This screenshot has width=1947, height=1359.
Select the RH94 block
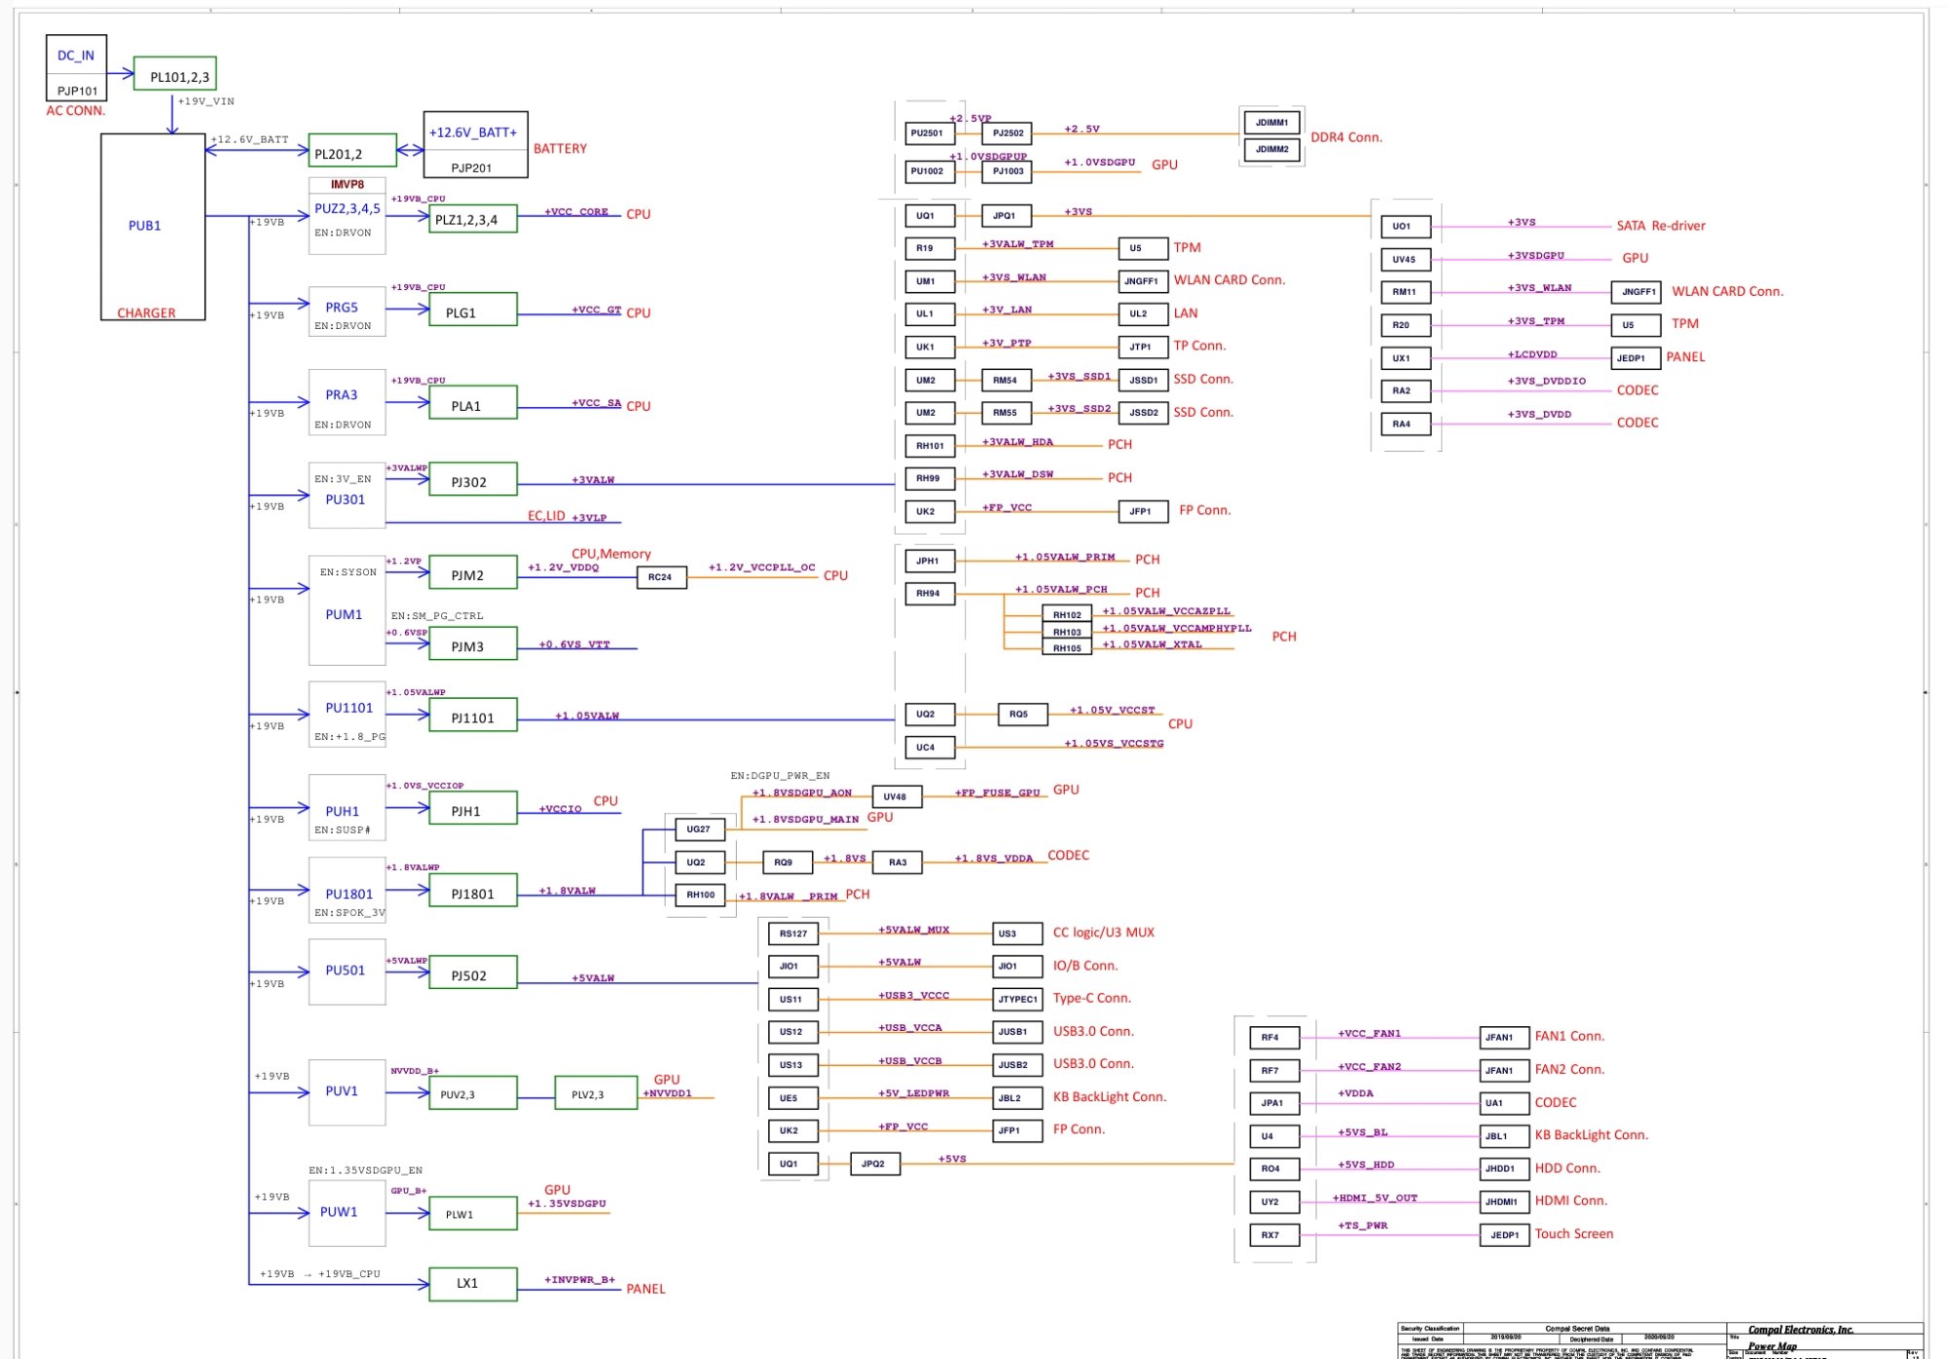click(x=929, y=593)
